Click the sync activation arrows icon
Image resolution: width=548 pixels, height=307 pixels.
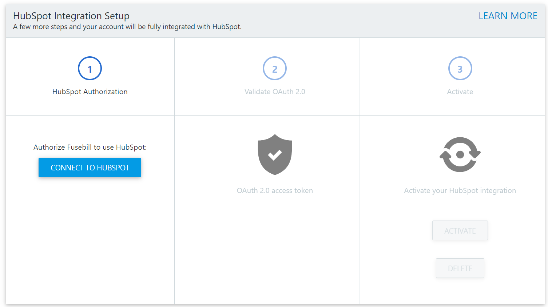click(x=460, y=154)
